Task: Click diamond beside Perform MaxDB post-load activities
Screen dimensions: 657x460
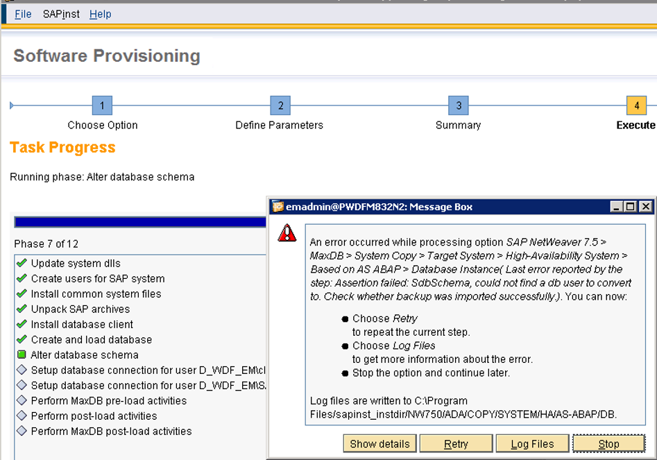Action: coord(22,431)
